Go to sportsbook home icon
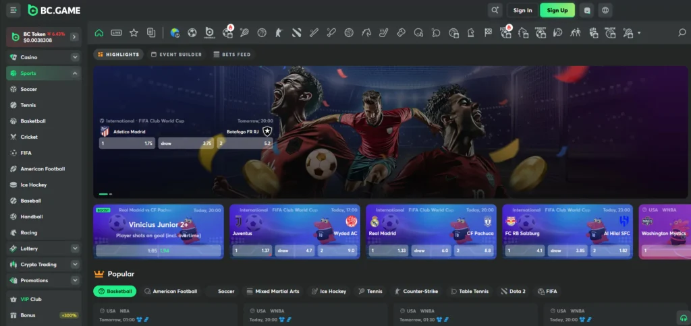Viewport: 691px width, 326px height. [99, 32]
